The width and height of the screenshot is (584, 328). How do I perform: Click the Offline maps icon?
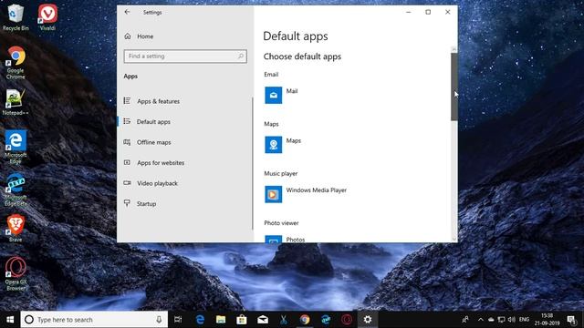point(127,142)
